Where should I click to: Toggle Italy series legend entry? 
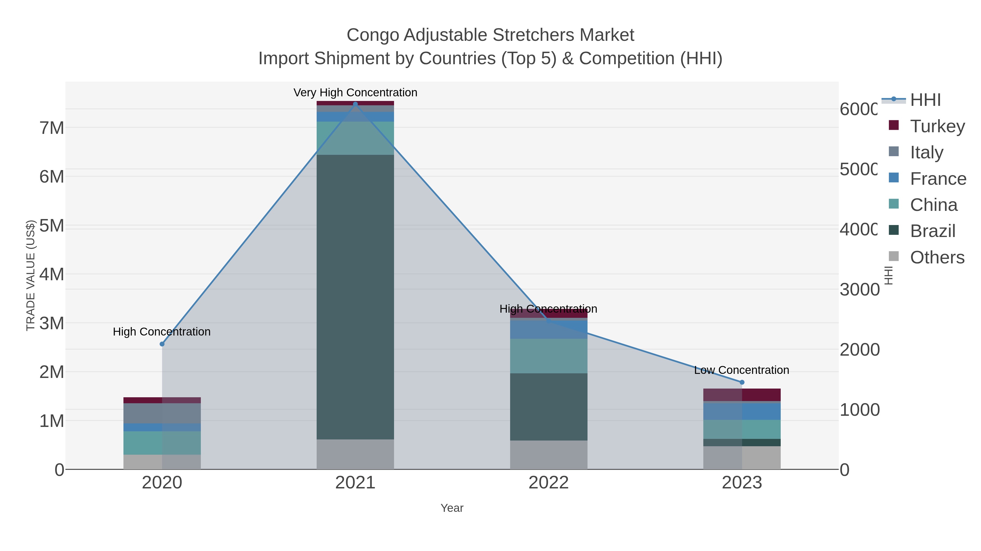point(916,152)
